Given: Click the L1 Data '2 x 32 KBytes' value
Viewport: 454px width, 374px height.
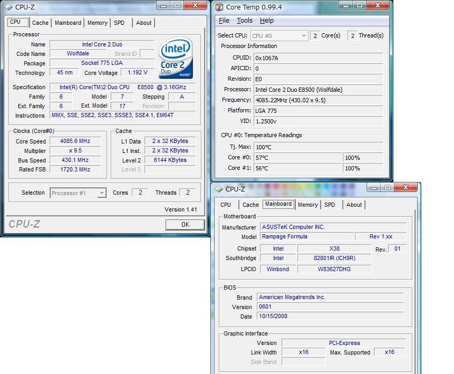Looking at the screenshot, I should pos(170,141).
